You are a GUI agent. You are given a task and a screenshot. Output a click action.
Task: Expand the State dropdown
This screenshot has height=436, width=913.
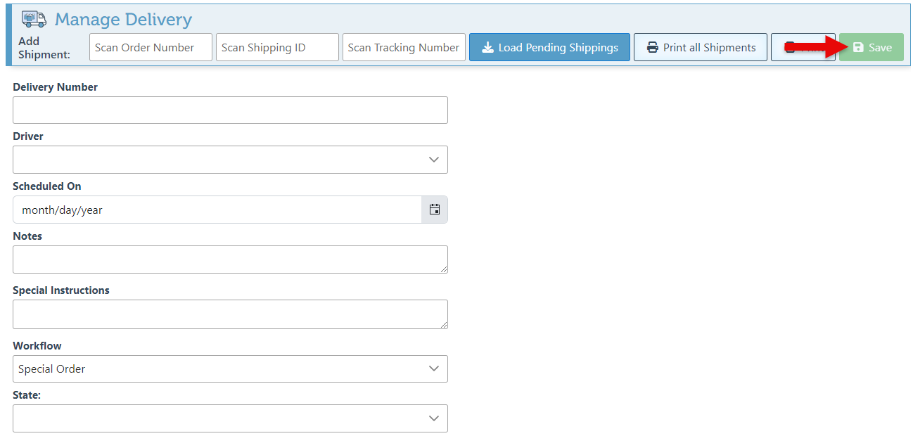(230, 418)
